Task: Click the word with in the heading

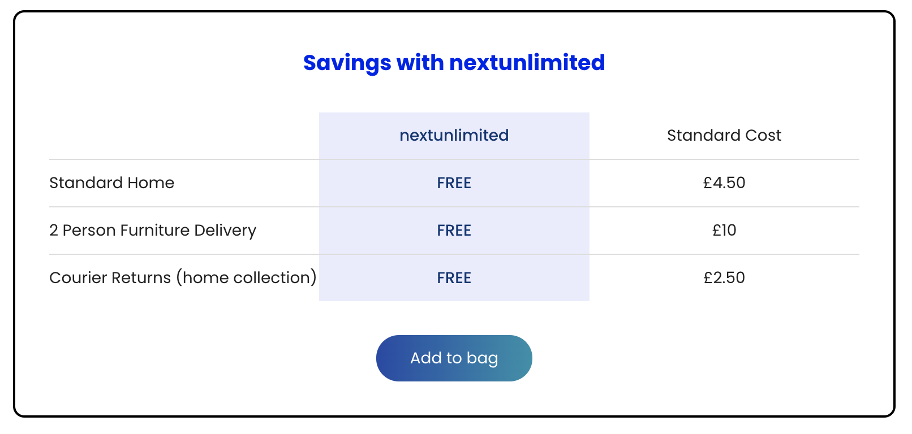Action: pyautogui.click(x=420, y=63)
